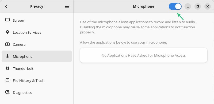Open the Screen privacy panel
This screenshot has width=214, height=104.
[18, 21]
